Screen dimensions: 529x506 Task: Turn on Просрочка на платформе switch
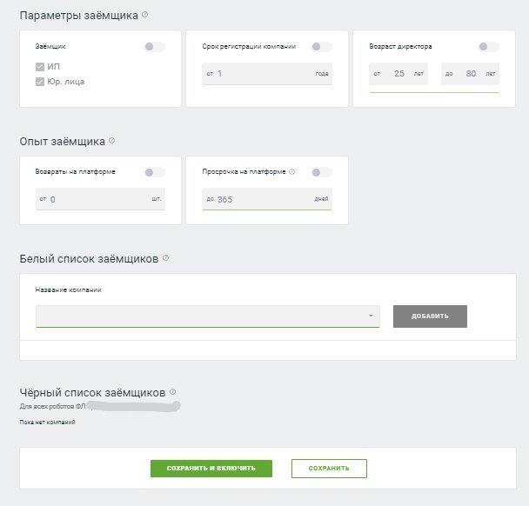click(x=322, y=172)
